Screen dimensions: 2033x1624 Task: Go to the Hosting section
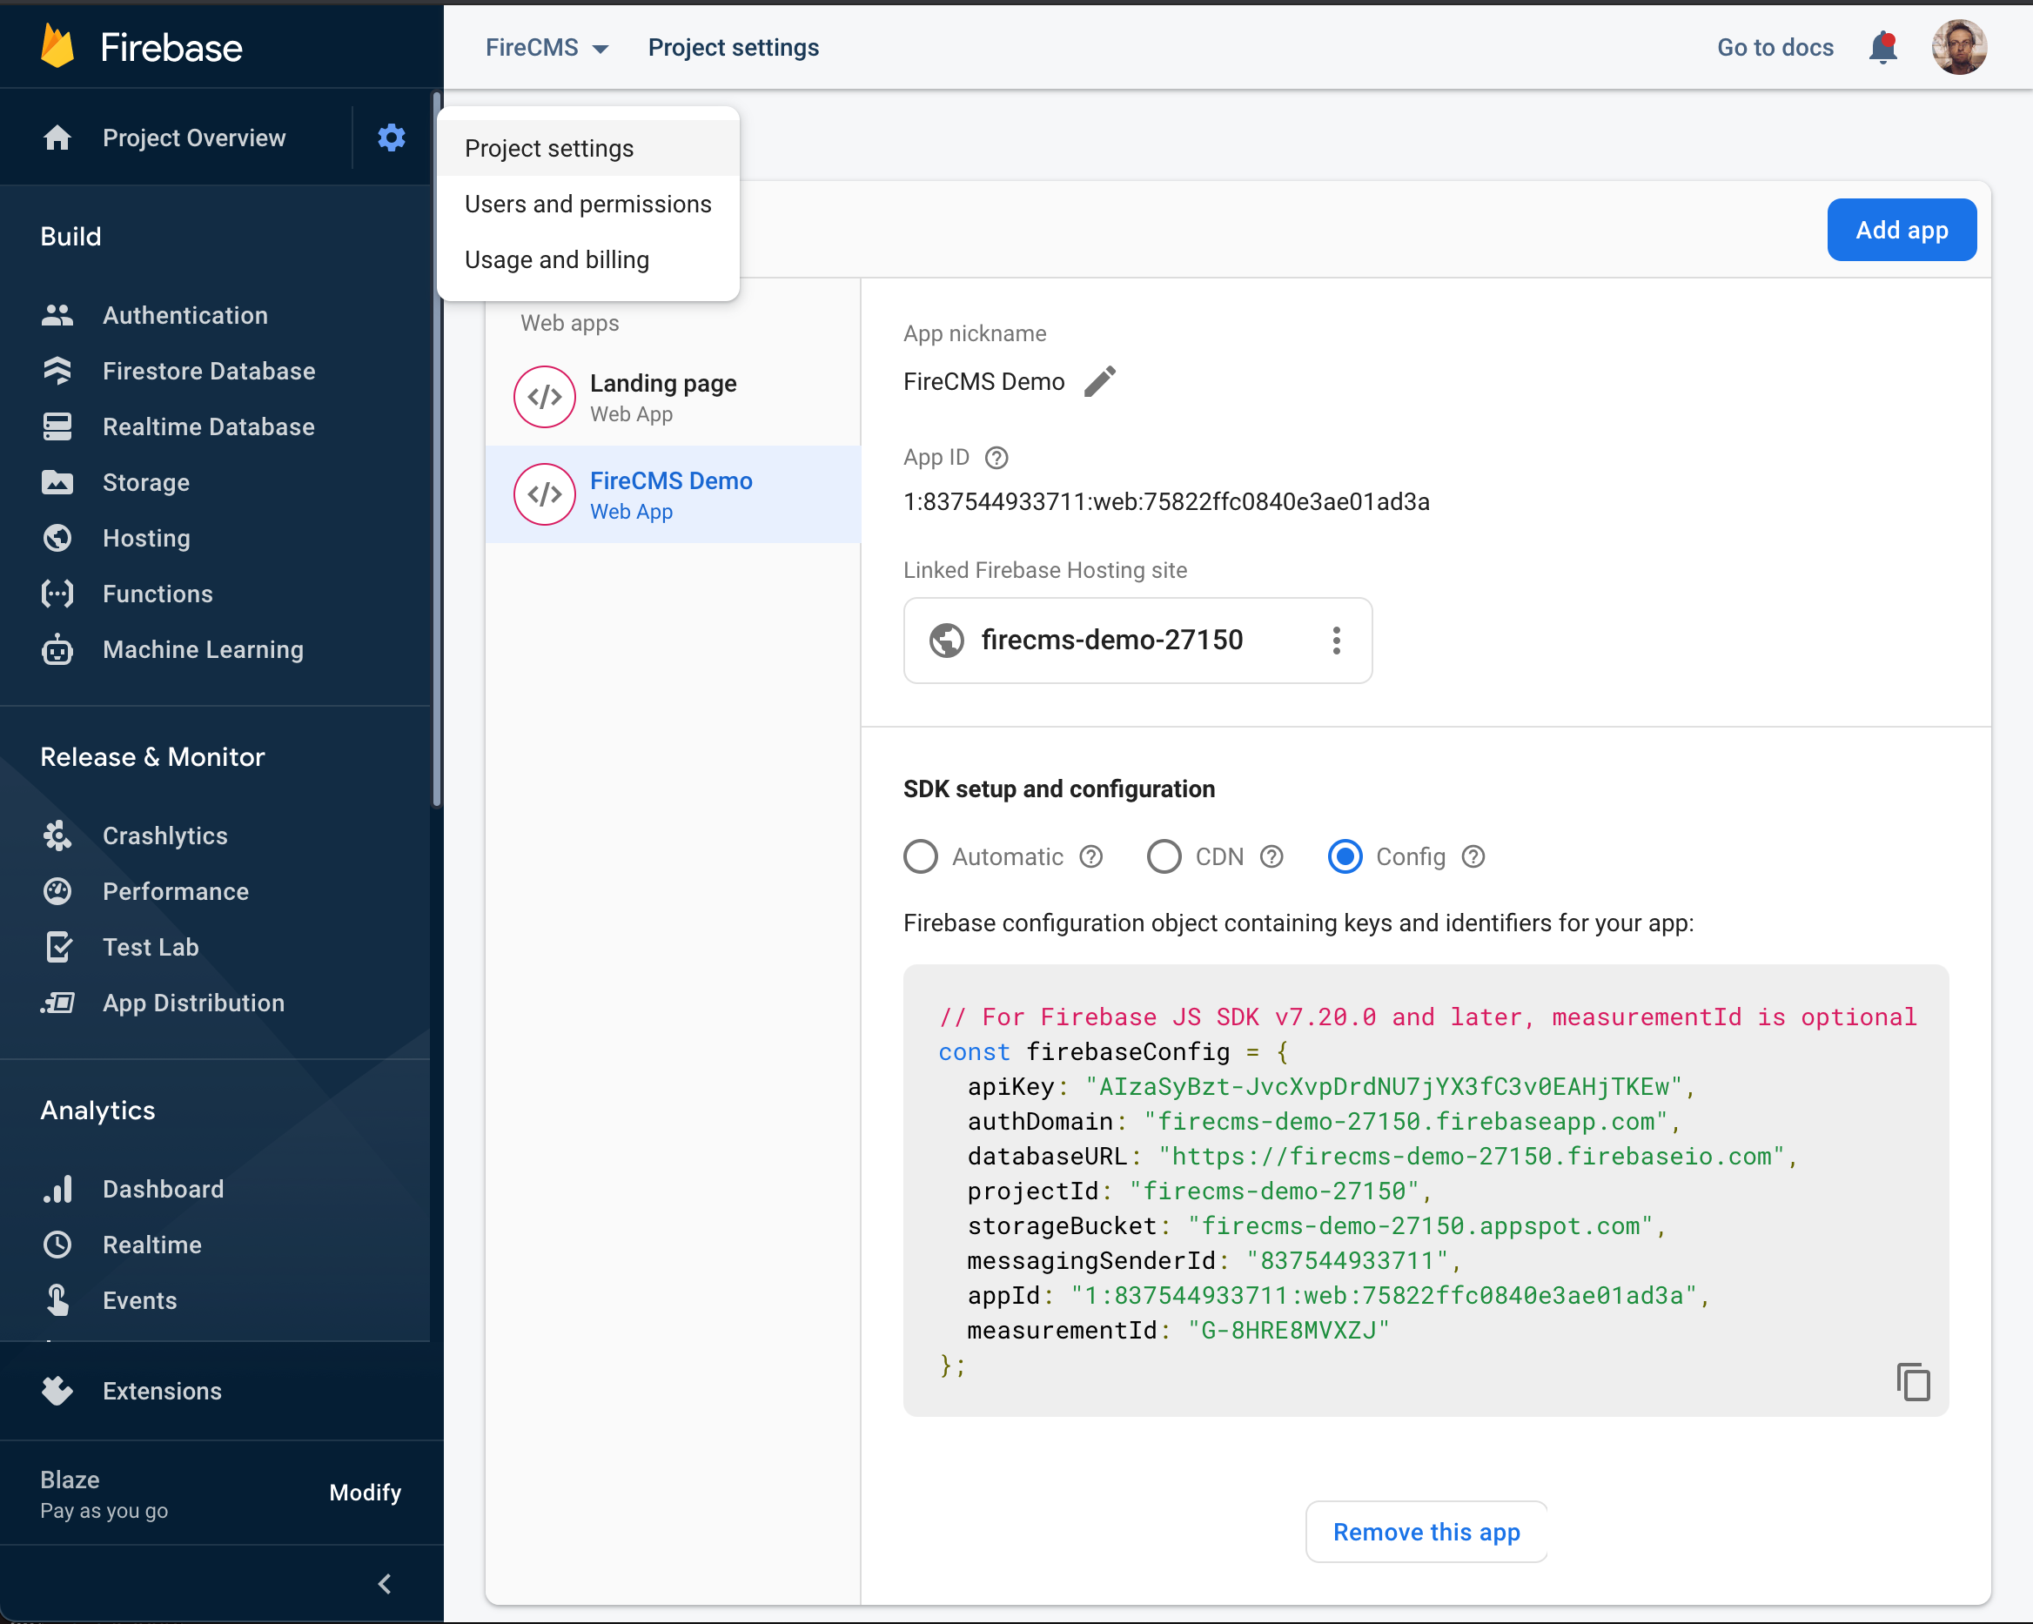point(146,538)
